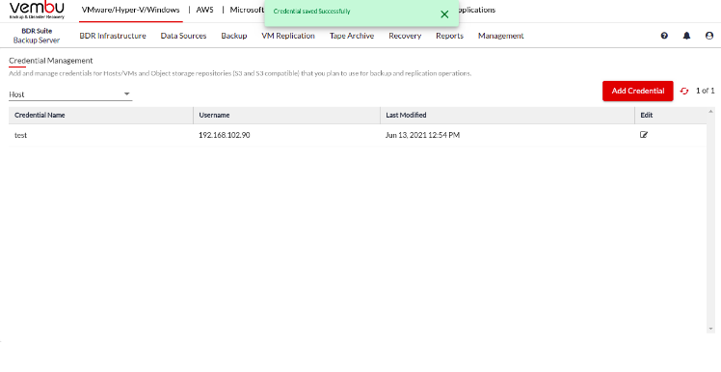Click the Username column header
Image resolution: width=721 pixels, height=372 pixels.
coord(286,115)
